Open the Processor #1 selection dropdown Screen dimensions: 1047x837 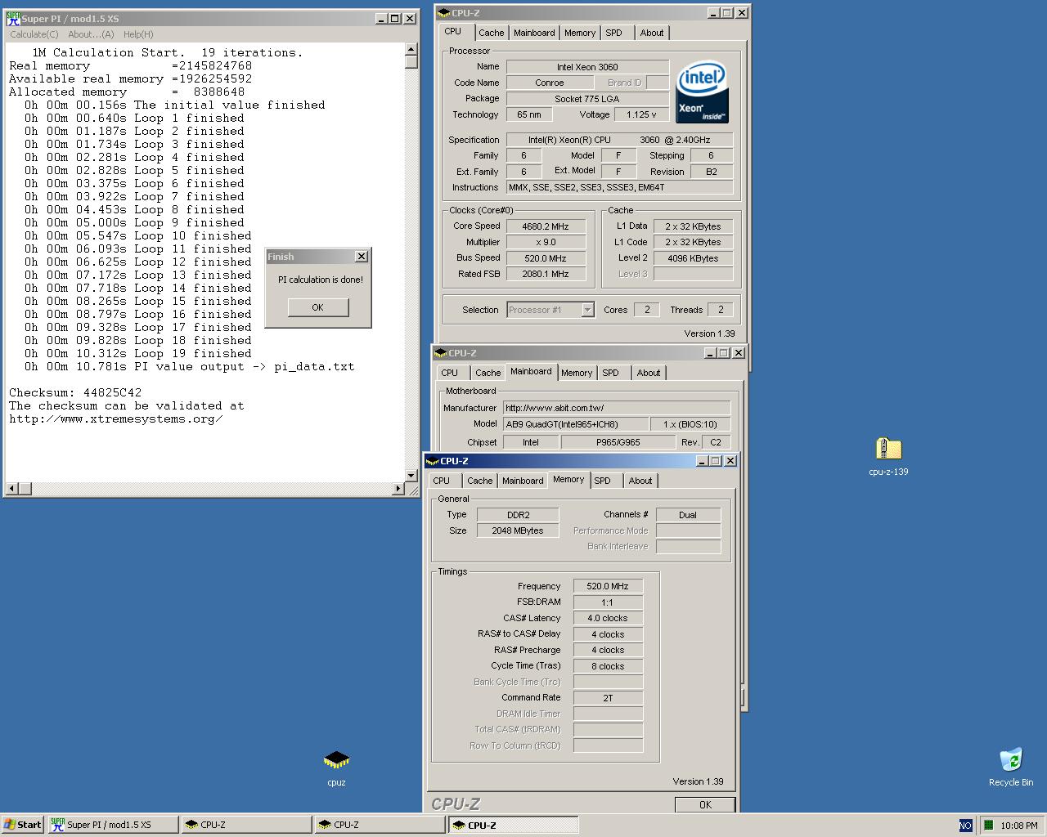click(x=587, y=310)
